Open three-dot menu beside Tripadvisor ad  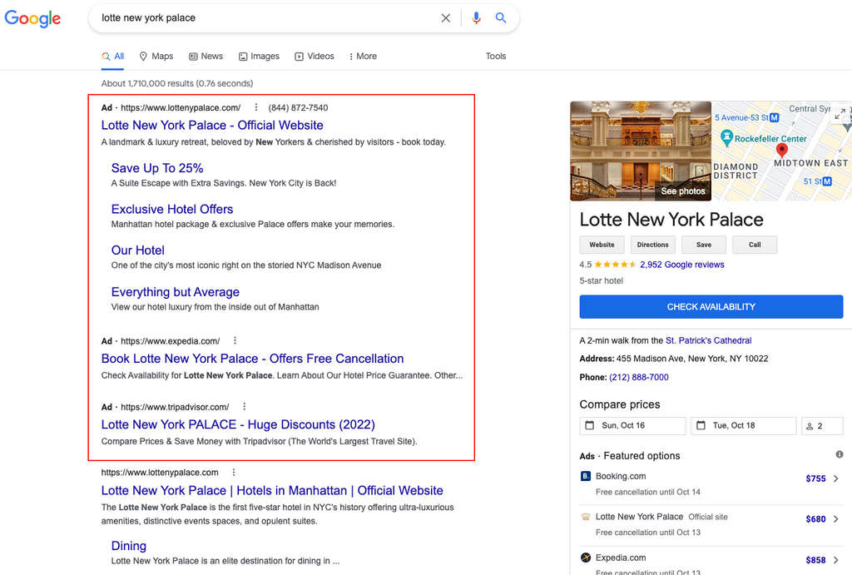[244, 407]
